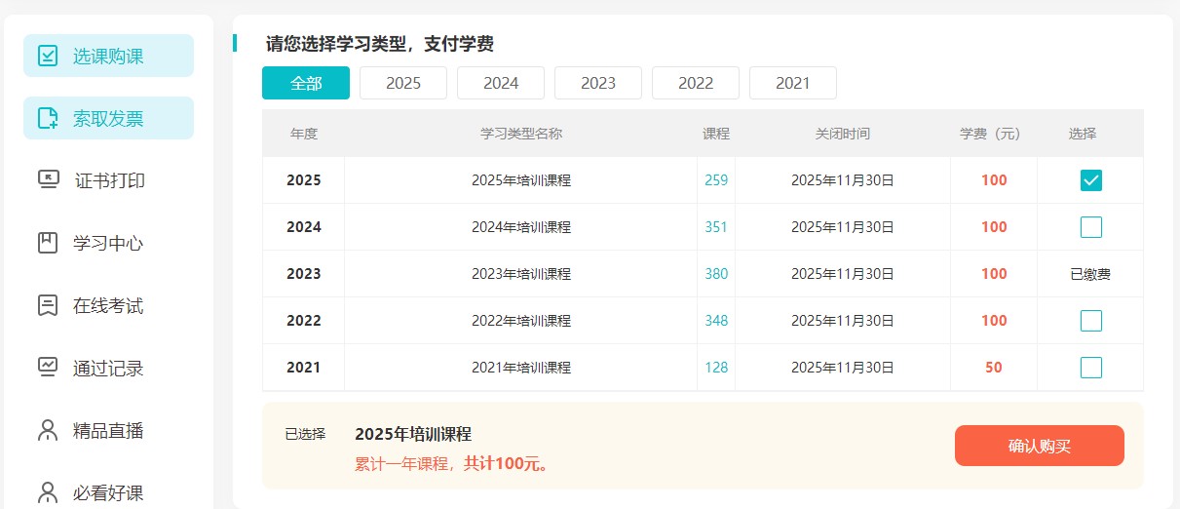Click the heading 请您选择学习类型，支付学费

(x=380, y=44)
